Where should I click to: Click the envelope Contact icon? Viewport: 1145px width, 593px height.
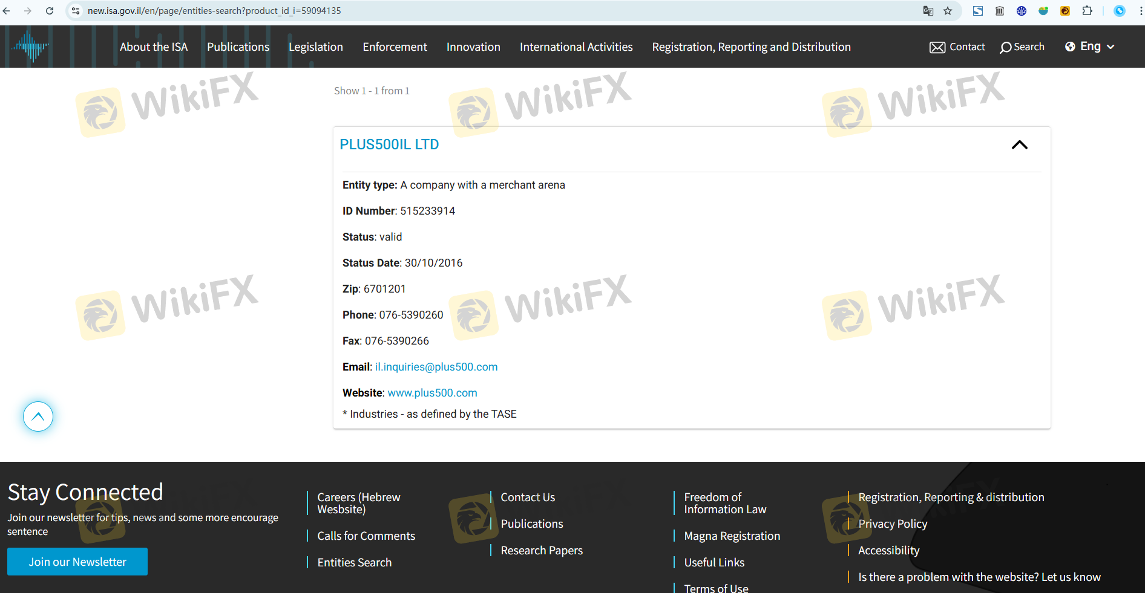(937, 47)
